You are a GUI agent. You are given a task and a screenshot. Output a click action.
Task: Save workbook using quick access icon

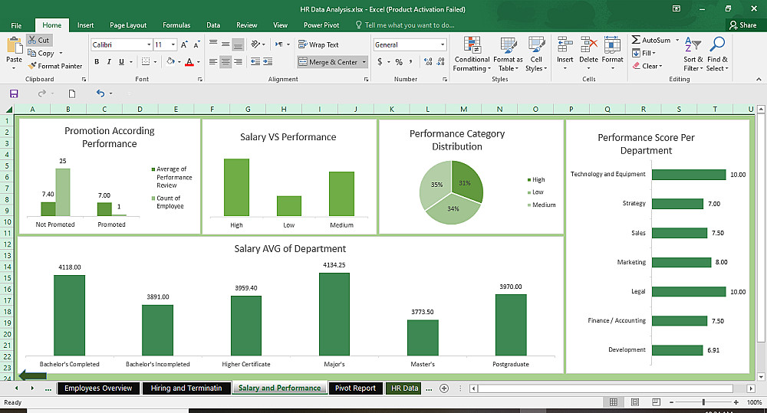14,93
